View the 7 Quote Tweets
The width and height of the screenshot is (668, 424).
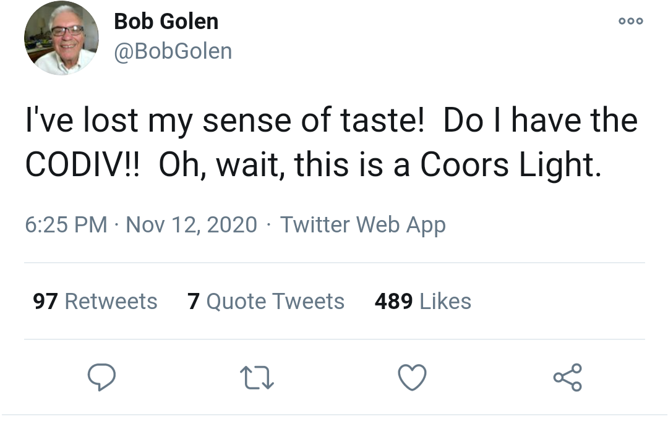click(266, 301)
